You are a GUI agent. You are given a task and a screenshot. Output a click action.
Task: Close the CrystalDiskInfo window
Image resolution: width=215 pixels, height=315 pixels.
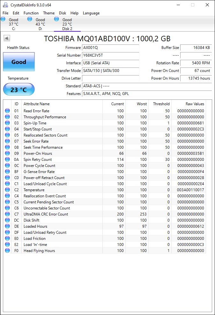click(207, 5)
